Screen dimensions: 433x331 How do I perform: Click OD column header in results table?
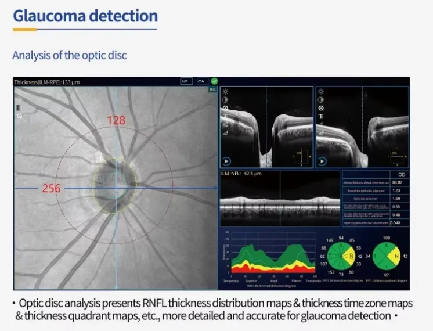(x=402, y=175)
